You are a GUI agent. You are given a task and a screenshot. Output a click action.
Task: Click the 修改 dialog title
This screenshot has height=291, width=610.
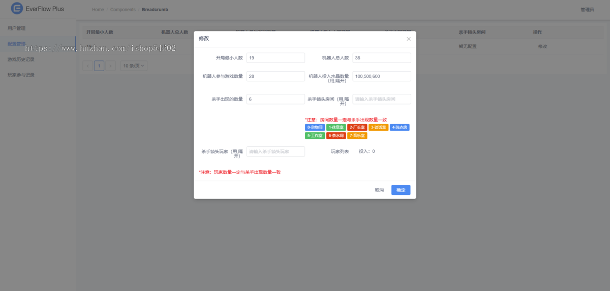point(204,39)
